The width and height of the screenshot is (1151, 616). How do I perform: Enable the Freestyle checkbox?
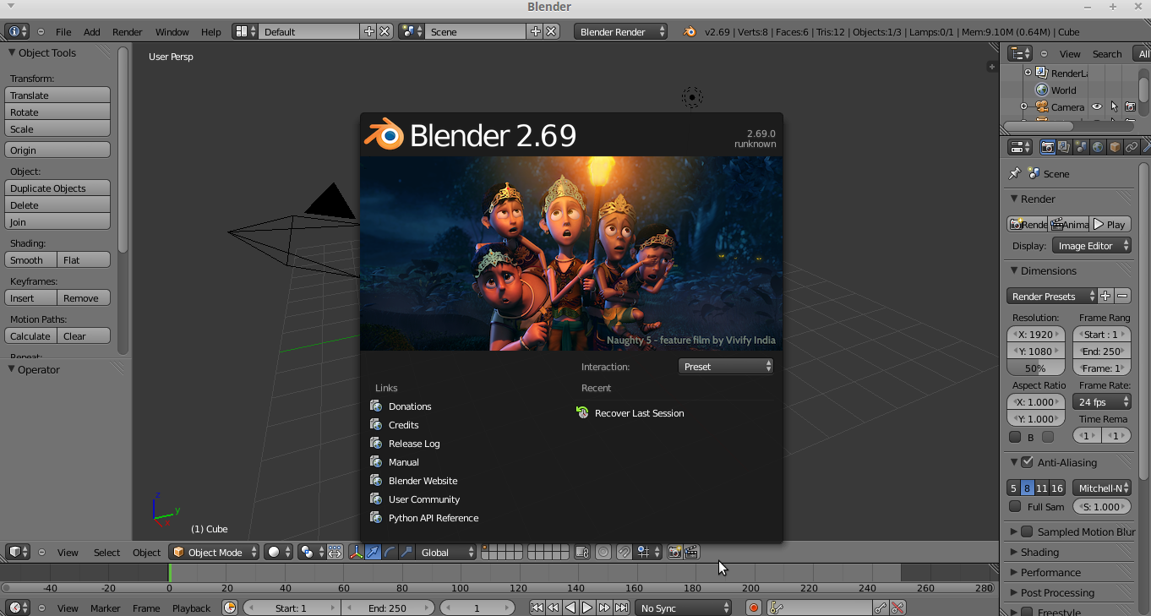pos(1027,612)
